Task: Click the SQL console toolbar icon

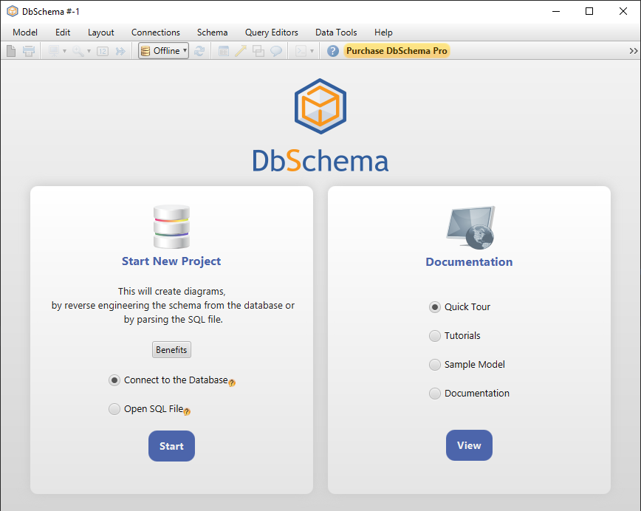Action: [x=301, y=51]
